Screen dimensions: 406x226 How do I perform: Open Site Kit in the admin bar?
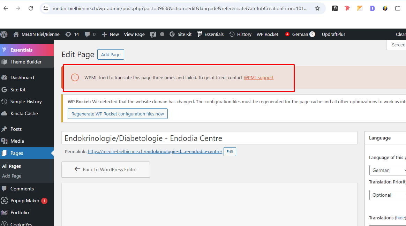point(180,34)
